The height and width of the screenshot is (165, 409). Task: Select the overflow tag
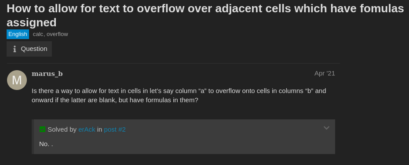pyautogui.click(x=57, y=34)
